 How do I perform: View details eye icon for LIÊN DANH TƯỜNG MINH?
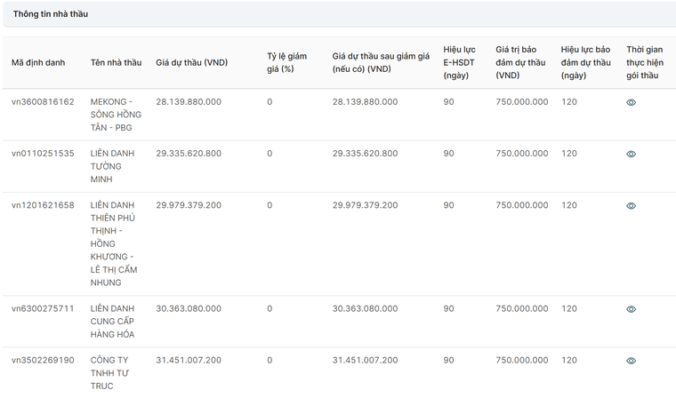coord(631,154)
